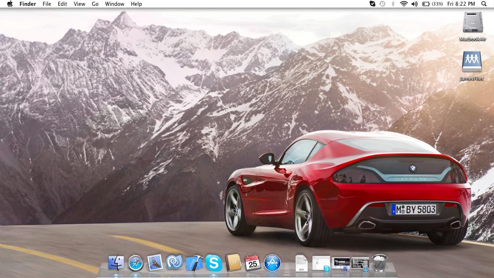494x278 pixels.
Task: Open Address Book in the dock
Action: click(233, 263)
